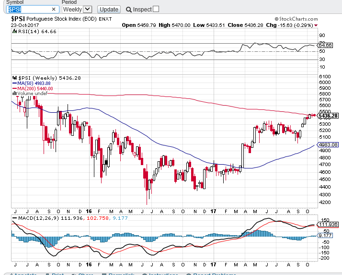
Task: Click the 4983.08 MA(50) tag on right axis
Action: click(328, 145)
